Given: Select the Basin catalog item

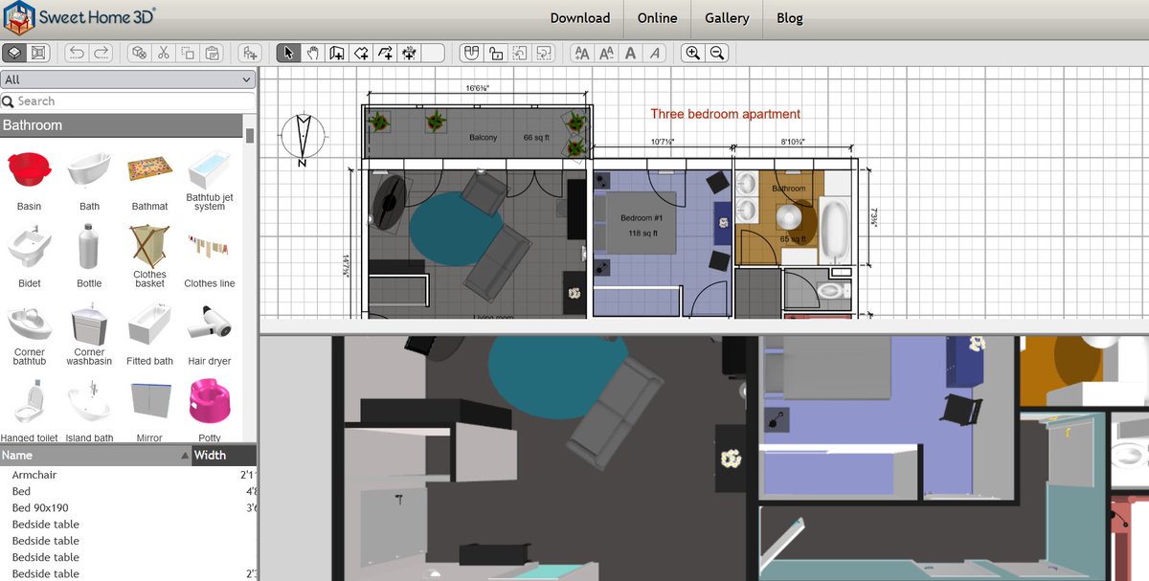Looking at the screenshot, I should point(29,179).
